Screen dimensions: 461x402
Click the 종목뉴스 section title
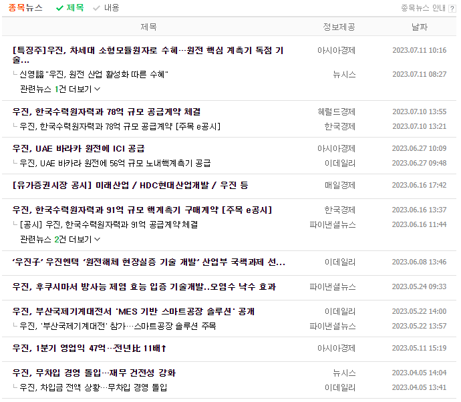point(25,7)
